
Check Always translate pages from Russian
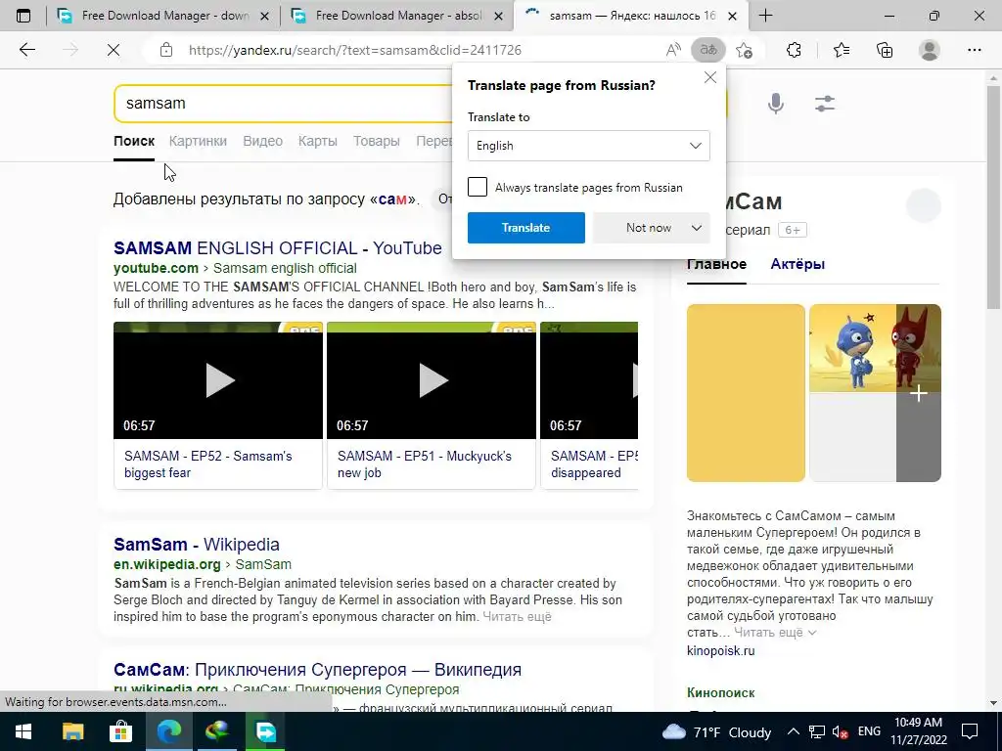(x=478, y=187)
